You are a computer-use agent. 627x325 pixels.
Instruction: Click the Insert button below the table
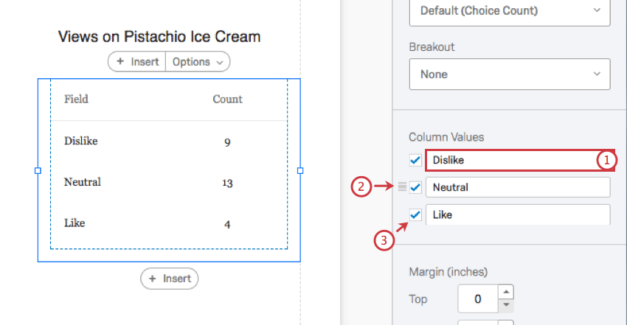tap(170, 278)
